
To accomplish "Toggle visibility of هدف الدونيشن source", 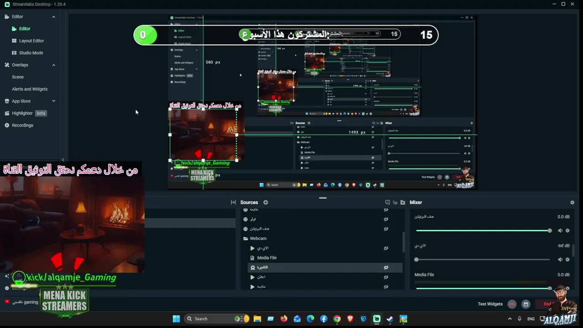I will [x=386, y=229].
